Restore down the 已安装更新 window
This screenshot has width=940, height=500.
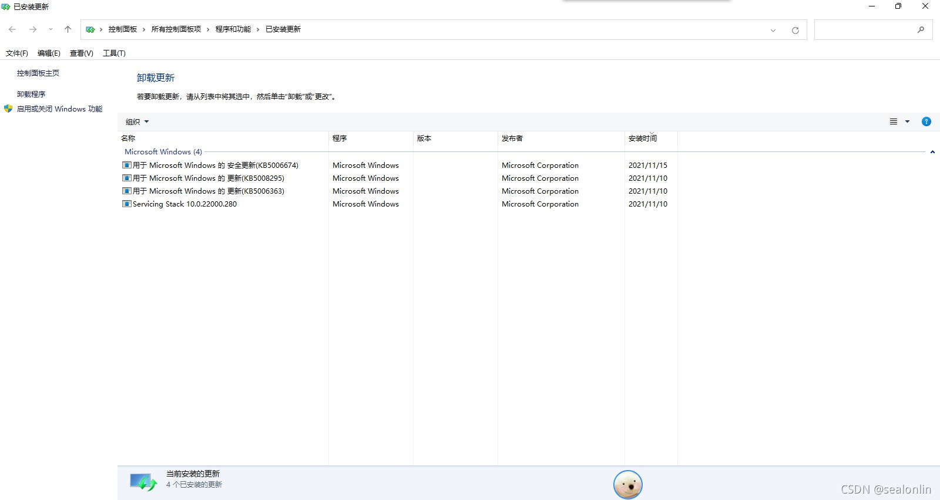coord(898,6)
